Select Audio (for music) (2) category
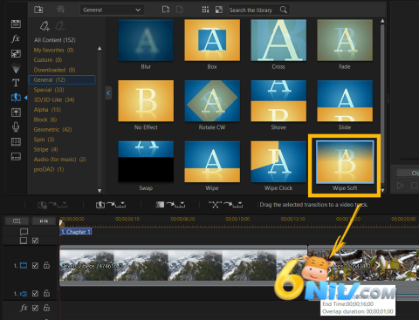The image size is (419, 320). coord(59,160)
